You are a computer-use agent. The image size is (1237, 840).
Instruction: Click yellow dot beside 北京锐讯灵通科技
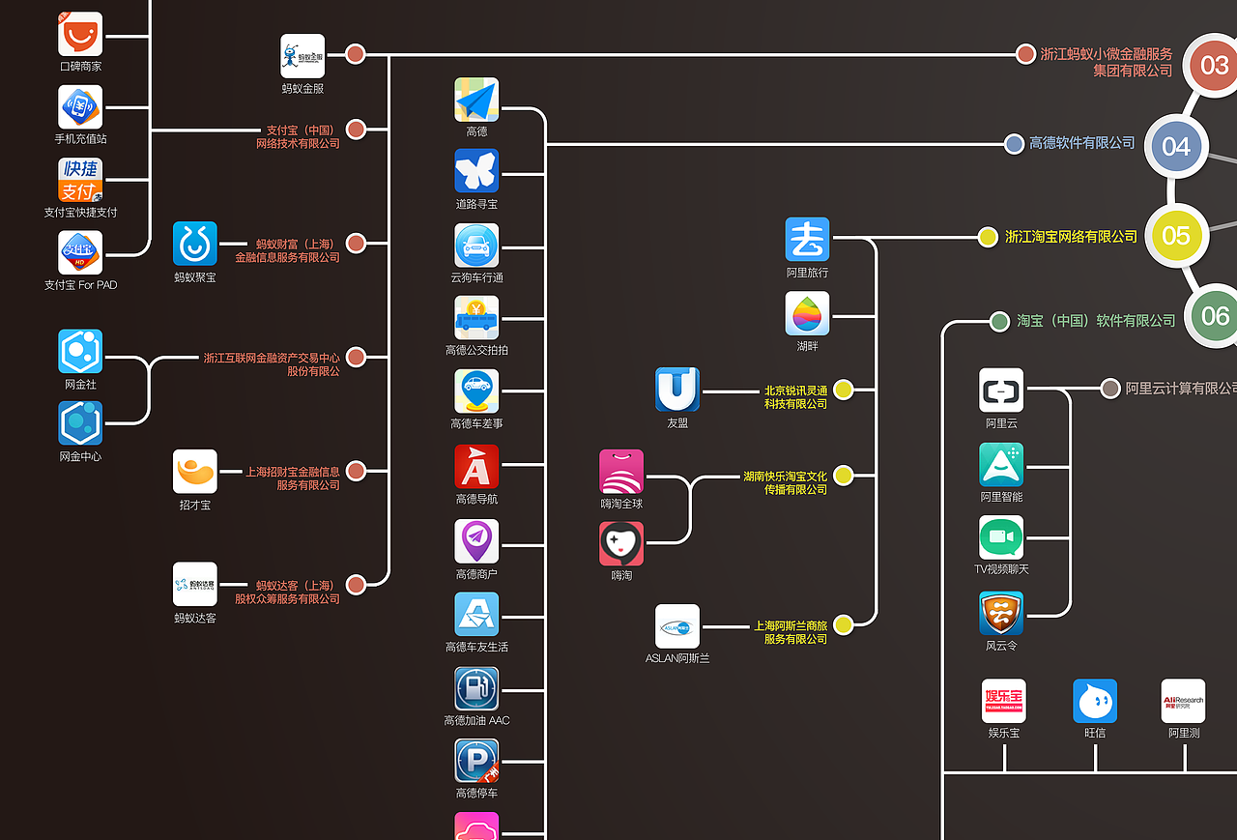tap(844, 390)
